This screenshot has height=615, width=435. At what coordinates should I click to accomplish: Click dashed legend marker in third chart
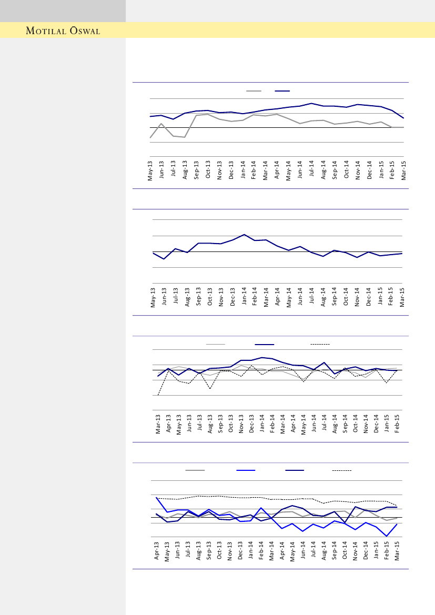(x=320, y=344)
